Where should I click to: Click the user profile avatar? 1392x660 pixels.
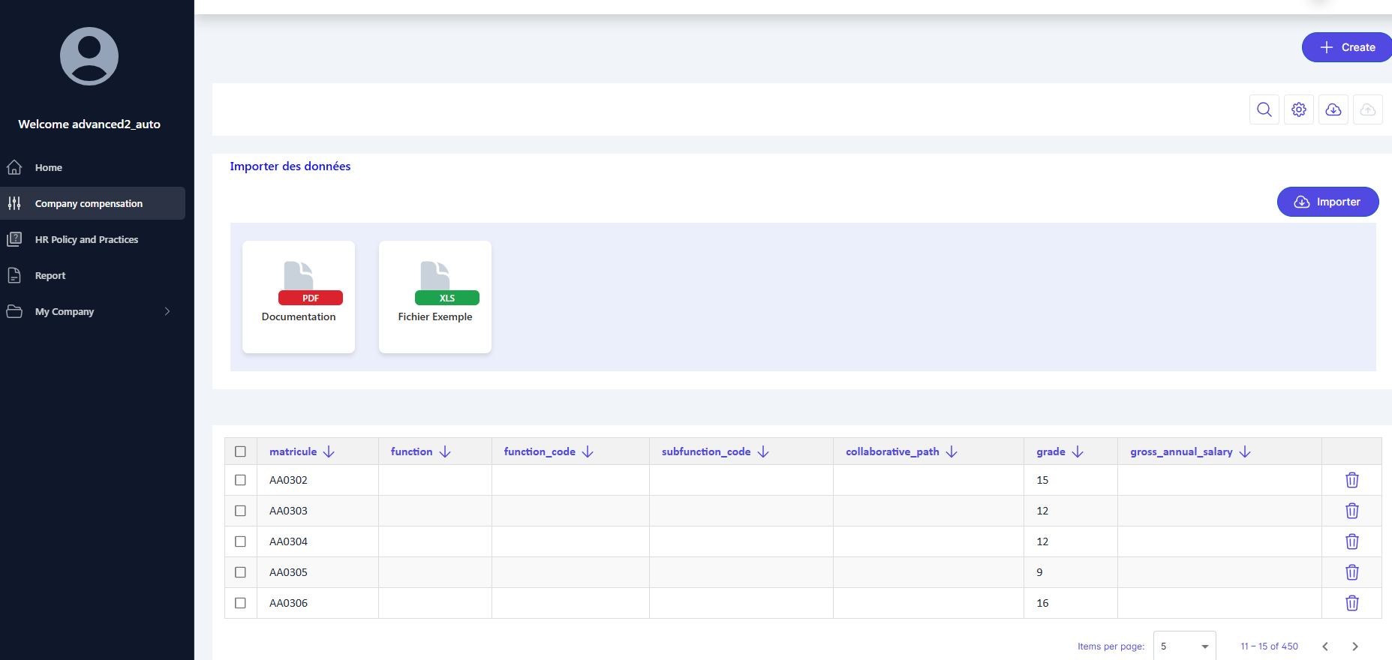tap(89, 56)
